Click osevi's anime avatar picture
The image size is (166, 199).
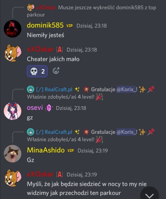12,111
